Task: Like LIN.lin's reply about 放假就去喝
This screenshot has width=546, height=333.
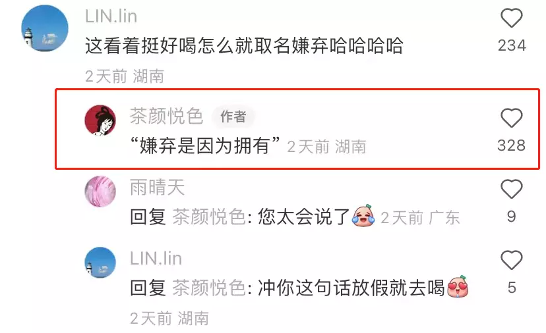Action: (511, 260)
